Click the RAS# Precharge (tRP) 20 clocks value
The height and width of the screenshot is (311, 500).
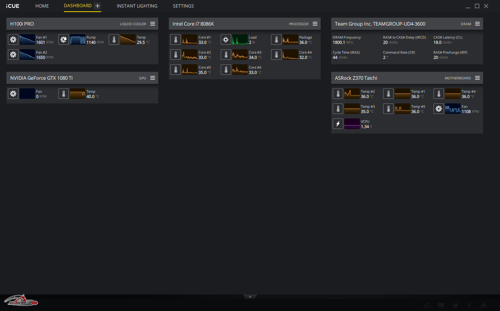pyautogui.click(x=441, y=58)
